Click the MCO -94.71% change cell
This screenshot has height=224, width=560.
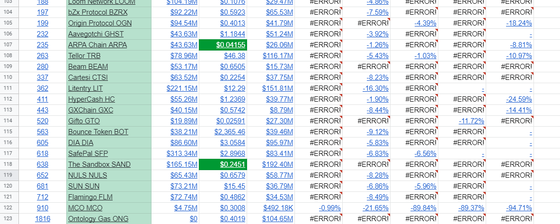coord(519,208)
